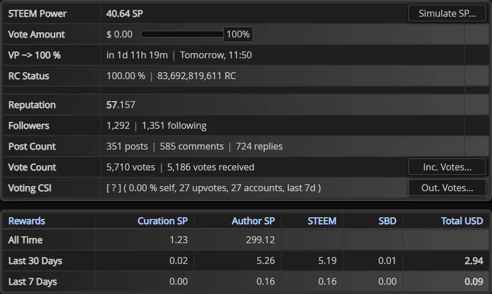This screenshot has width=492, height=294.
Task: Click the Reputation label
Action: coord(32,105)
